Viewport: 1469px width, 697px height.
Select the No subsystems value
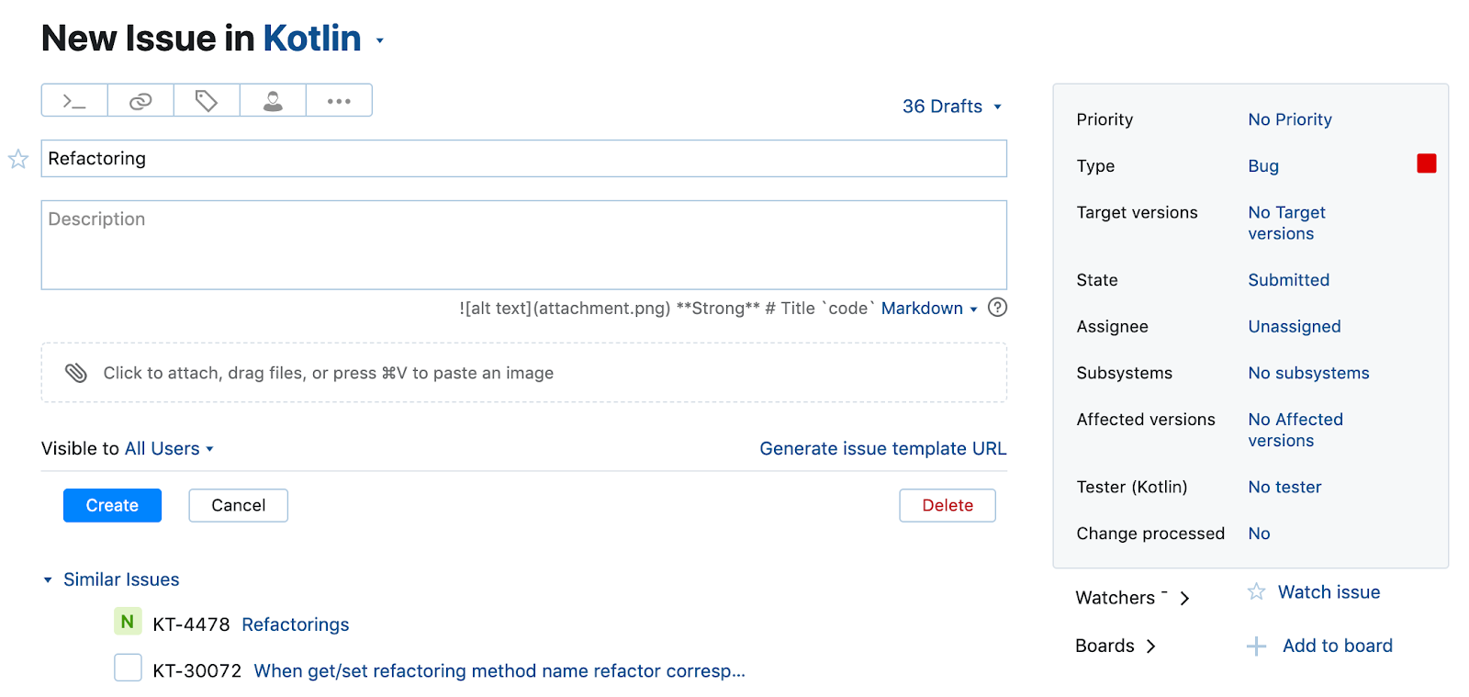pyautogui.click(x=1308, y=373)
